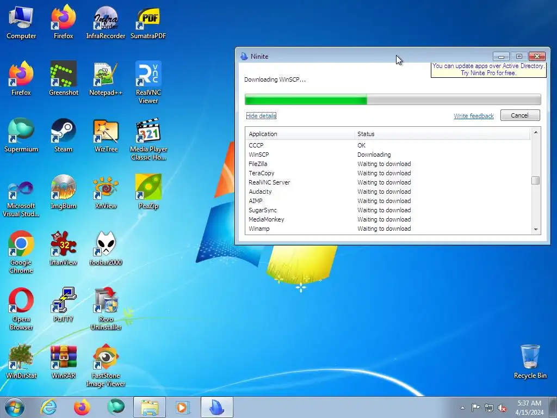Click the green download progress bar
Viewport: 557px width, 418px height.
tap(393, 100)
